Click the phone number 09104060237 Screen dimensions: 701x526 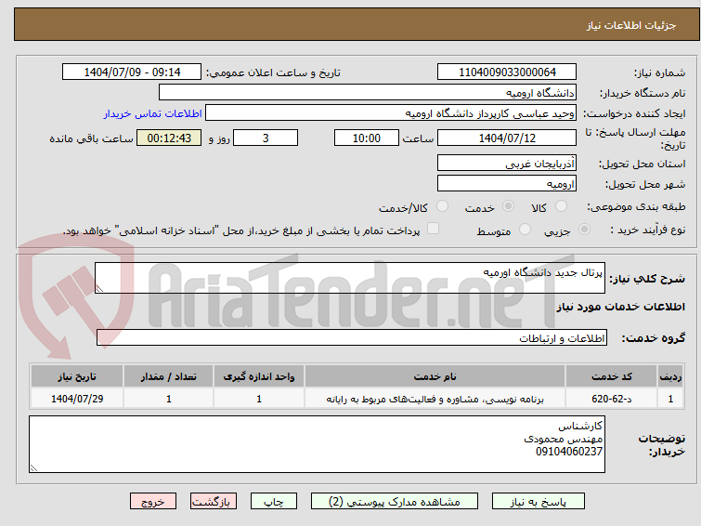tap(568, 452)
